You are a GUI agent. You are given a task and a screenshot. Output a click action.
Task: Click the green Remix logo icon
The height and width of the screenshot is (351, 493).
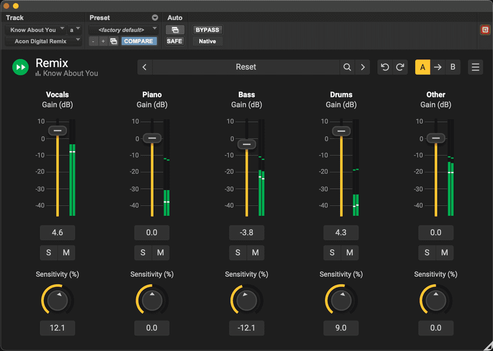[20, 67]
